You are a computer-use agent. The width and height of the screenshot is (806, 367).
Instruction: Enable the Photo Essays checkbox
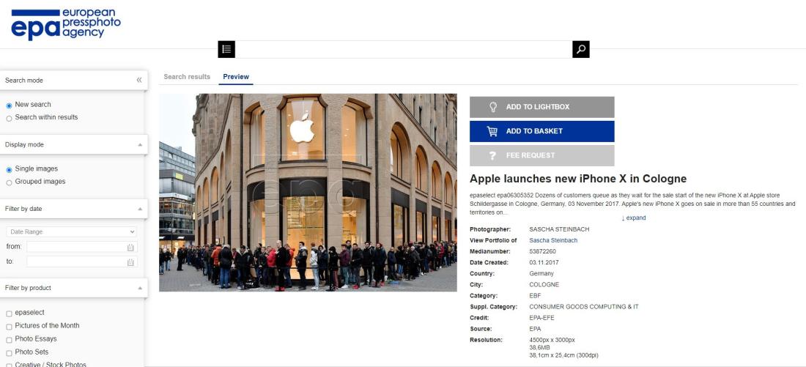9,340
